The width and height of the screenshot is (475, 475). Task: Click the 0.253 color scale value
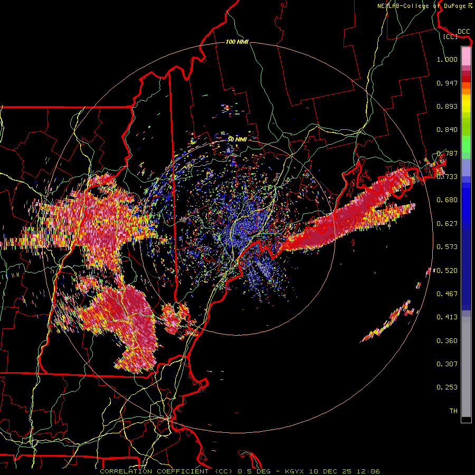447,387
